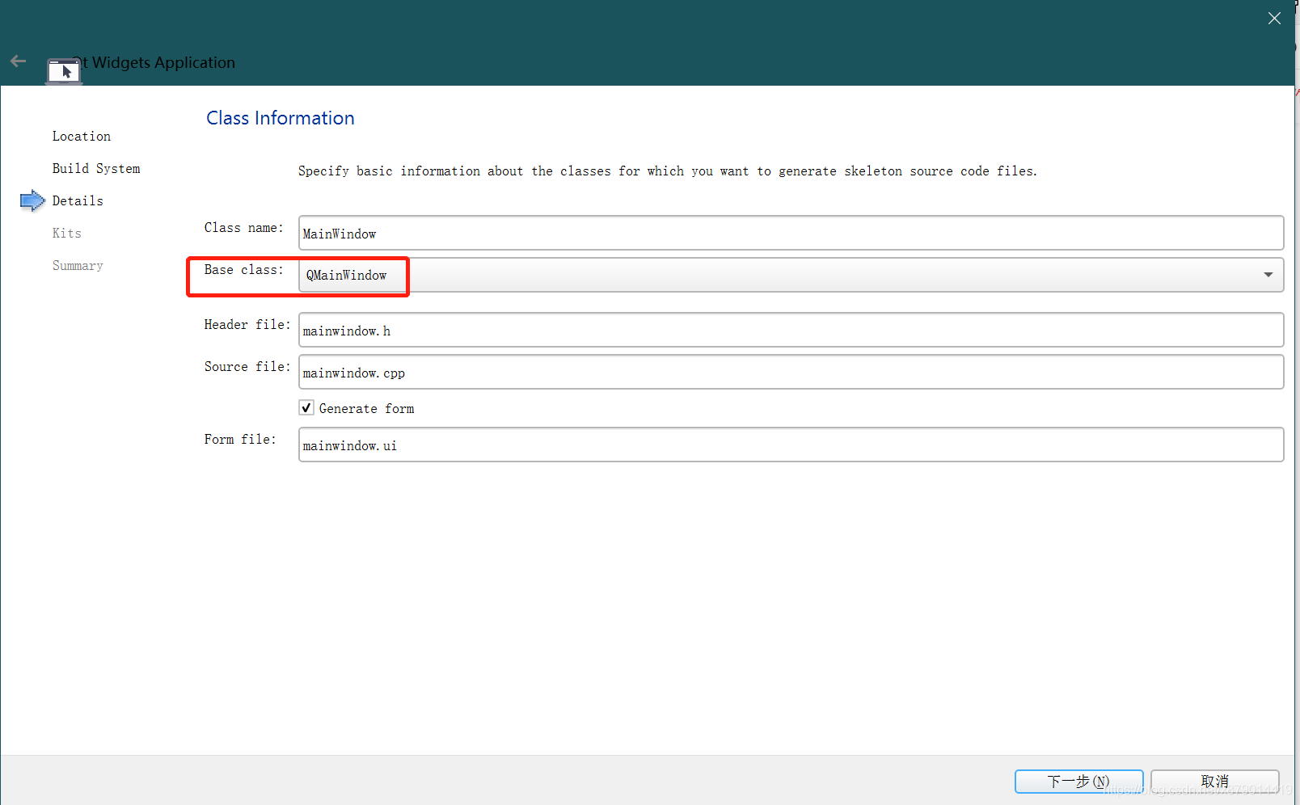Select the Build System step
The height and width of the screenshot is (805, 1300).
(x=96, y=168)
